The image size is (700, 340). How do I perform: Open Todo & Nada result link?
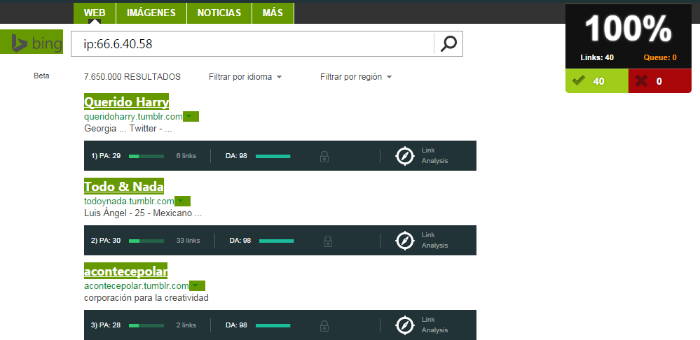[123, 186]
